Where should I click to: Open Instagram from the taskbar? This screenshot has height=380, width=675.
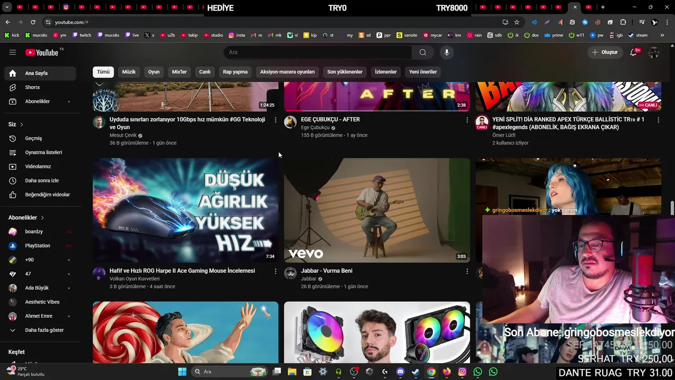462,372
